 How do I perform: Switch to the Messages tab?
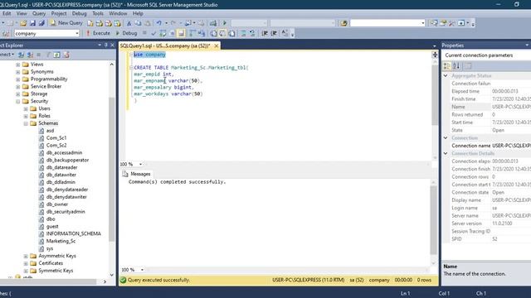point(137,174)
